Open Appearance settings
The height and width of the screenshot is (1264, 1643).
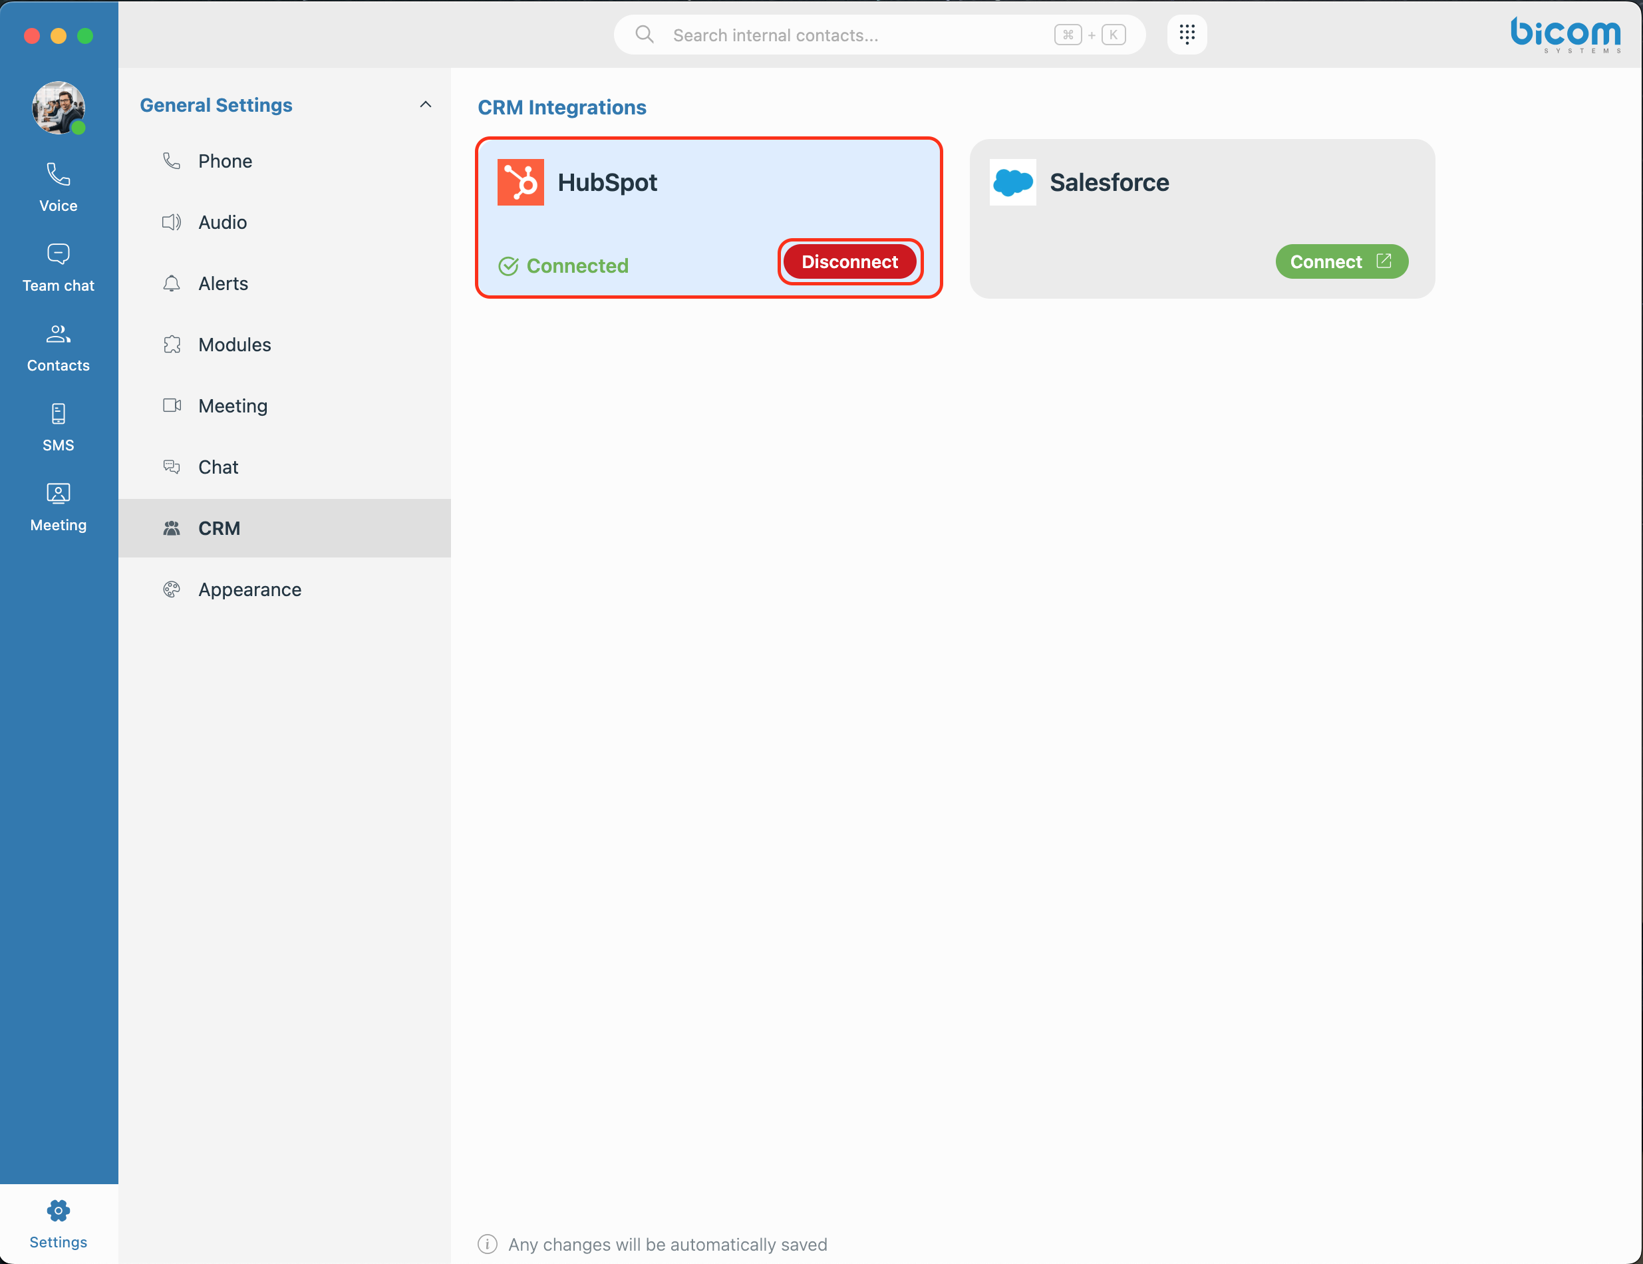point(285,589)
